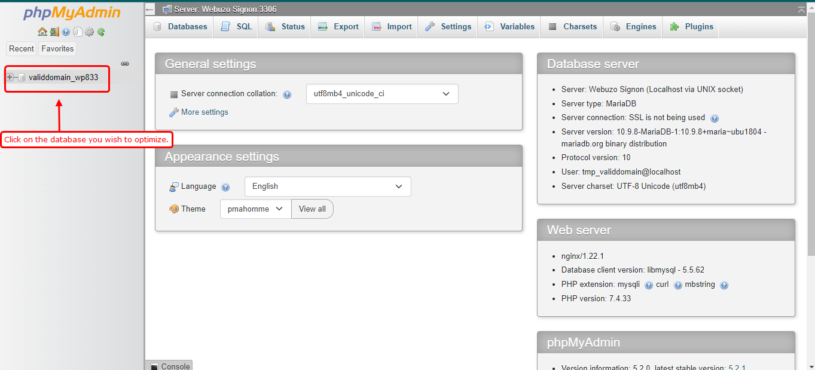Click the View all themes button

tap(312, 209)
